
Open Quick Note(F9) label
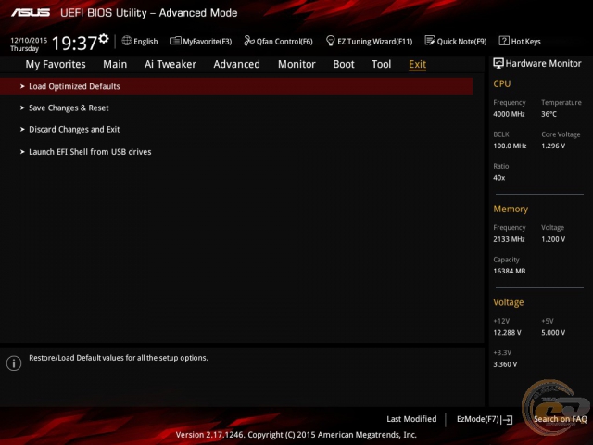(461, 41)
